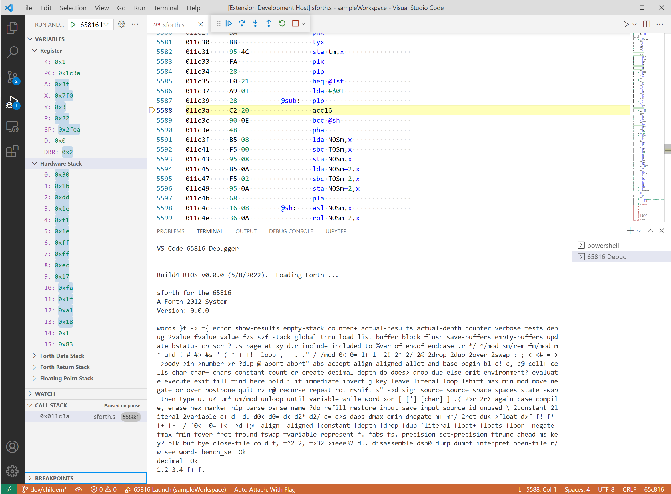Expand the BREAKPOINTS section

coord(54,478)
